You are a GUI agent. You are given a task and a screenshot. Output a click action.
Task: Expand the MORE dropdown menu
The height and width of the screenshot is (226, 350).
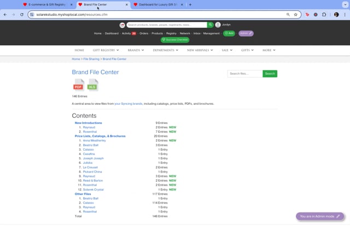(269, 50)
